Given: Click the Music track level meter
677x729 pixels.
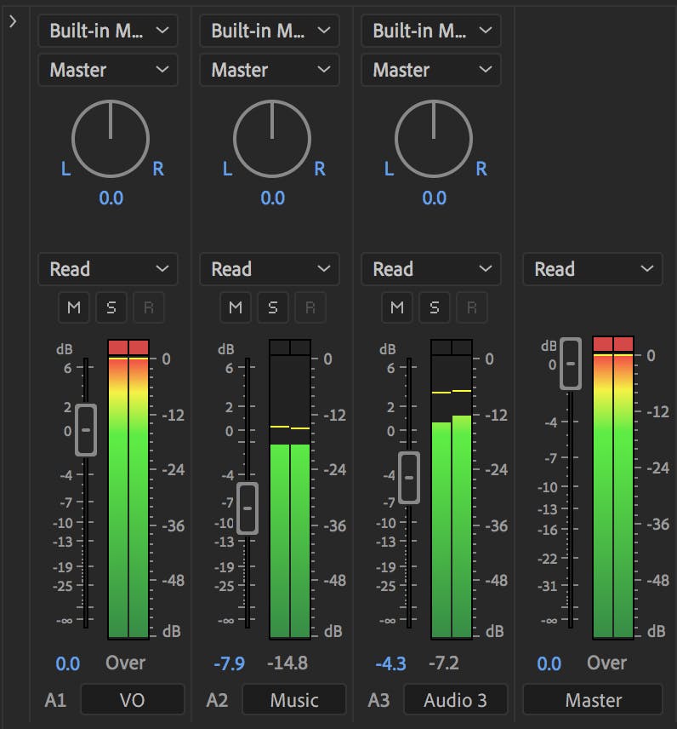Looking at the screenshot, I should point(290,497).
